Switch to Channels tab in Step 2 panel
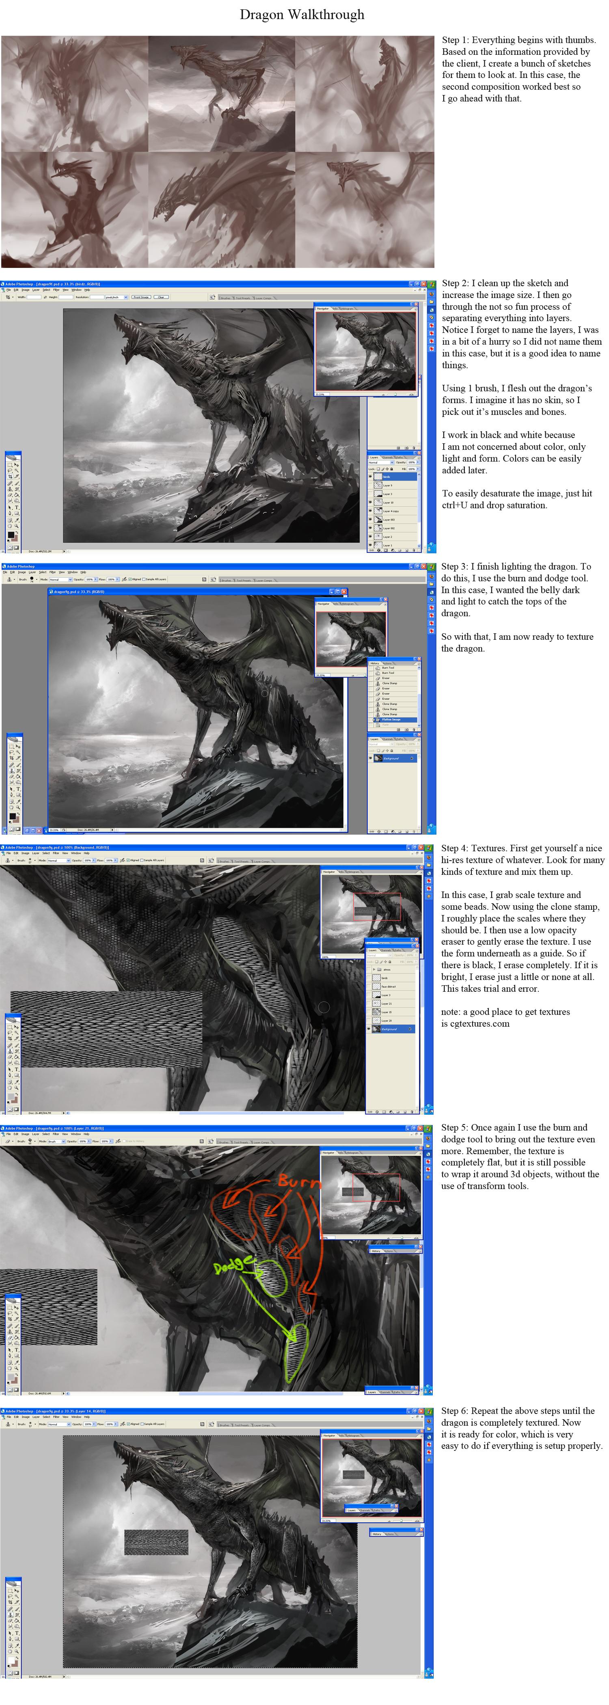 click(x=387, y=458)
